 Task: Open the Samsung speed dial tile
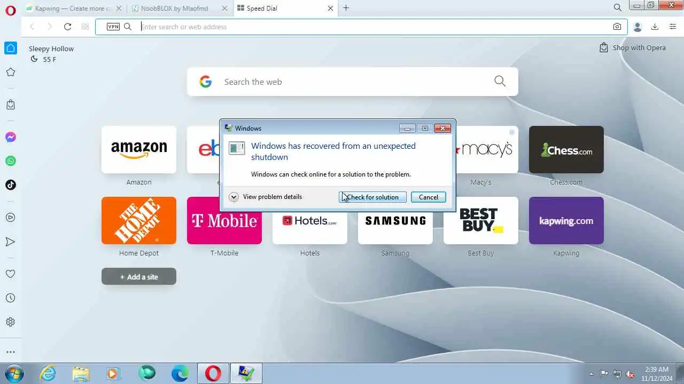pyautogui.click(x=395, y=228)
